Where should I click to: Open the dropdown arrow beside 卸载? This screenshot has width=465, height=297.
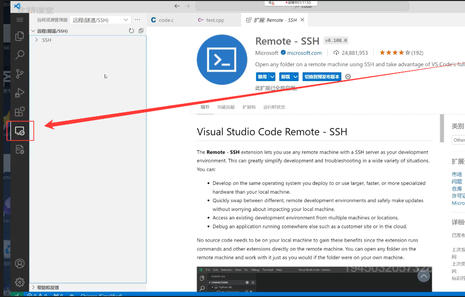(x=295, y=77)
